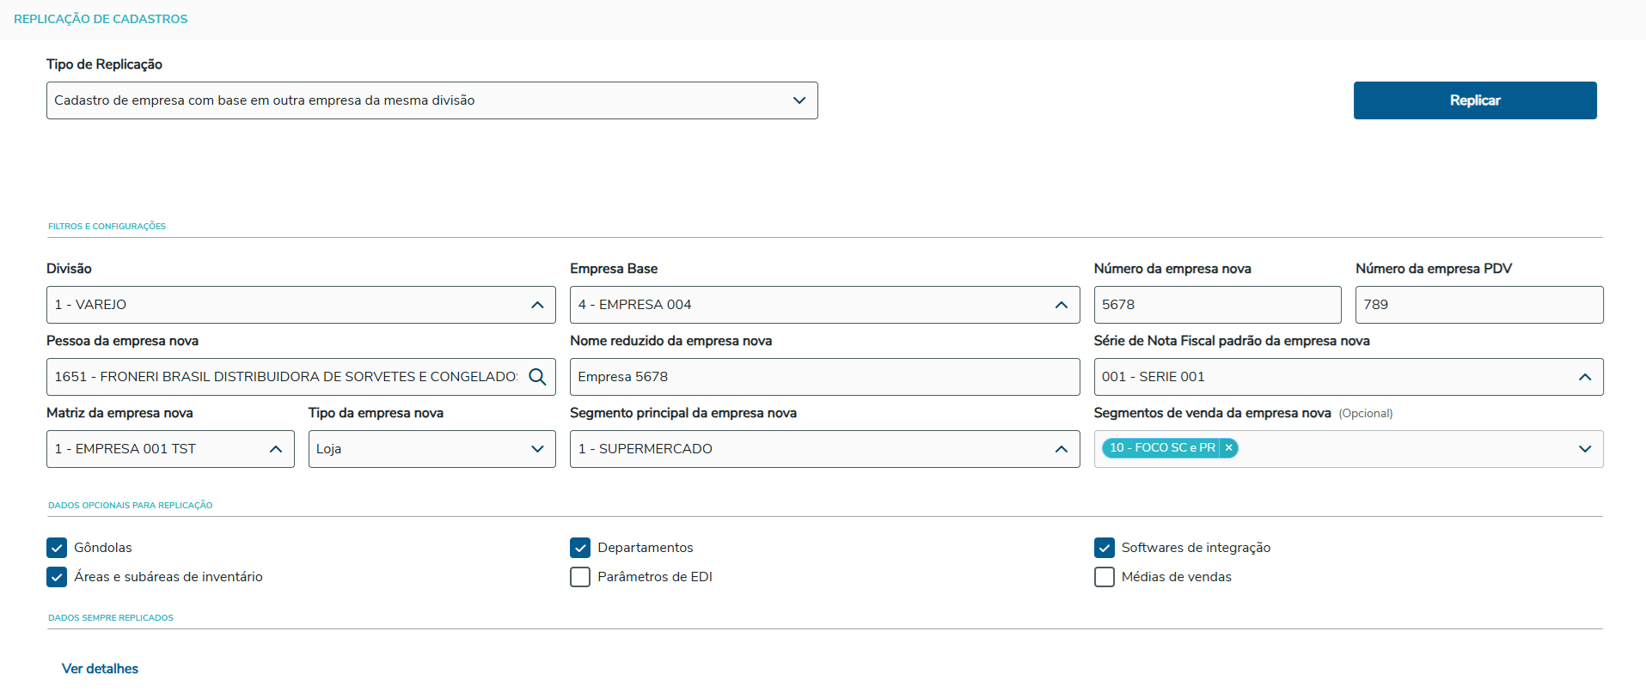Uncheck Áreas e subáreas de inventário
This screenshot has height=692, width=1646.
pyautogui.click(x=57, y=577)
